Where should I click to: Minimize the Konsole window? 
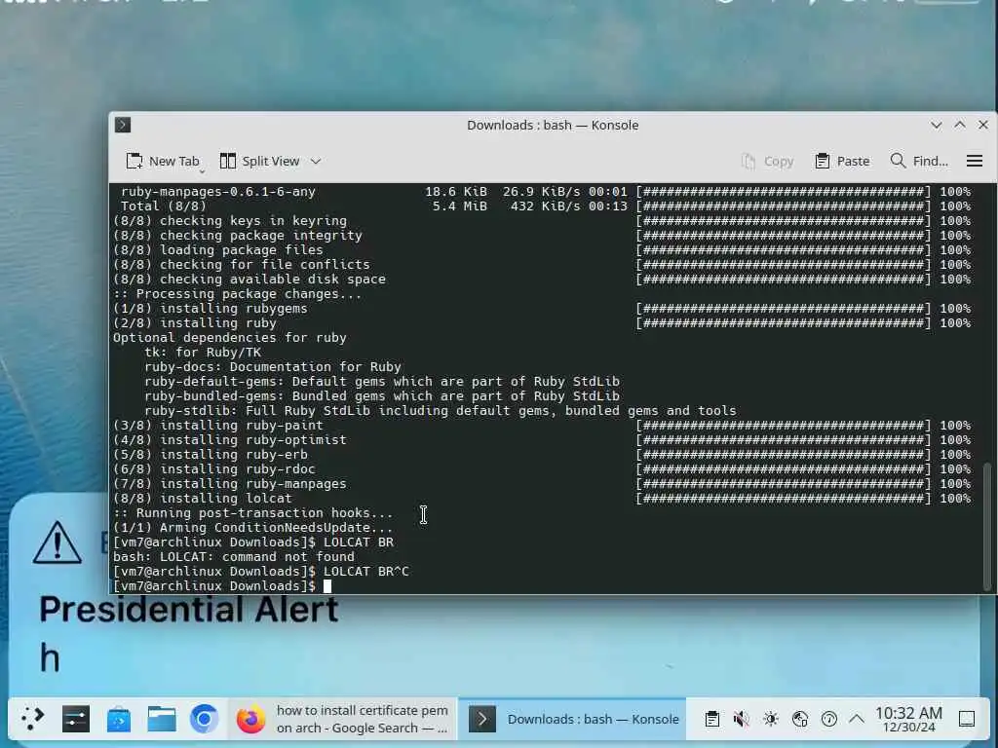(x=937, y=126)
